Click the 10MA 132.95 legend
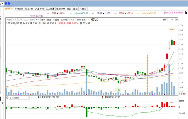188x119 pixels. [79, 13]
